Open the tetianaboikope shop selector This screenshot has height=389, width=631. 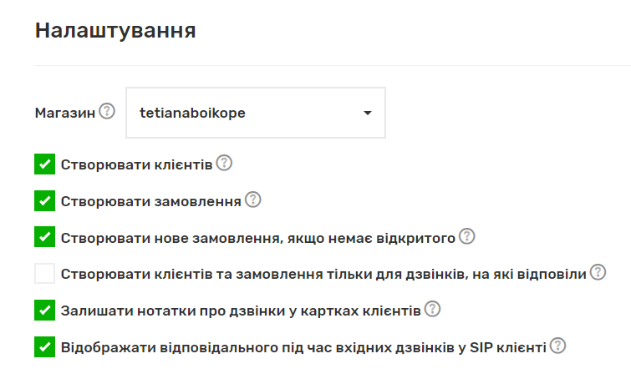242,113
